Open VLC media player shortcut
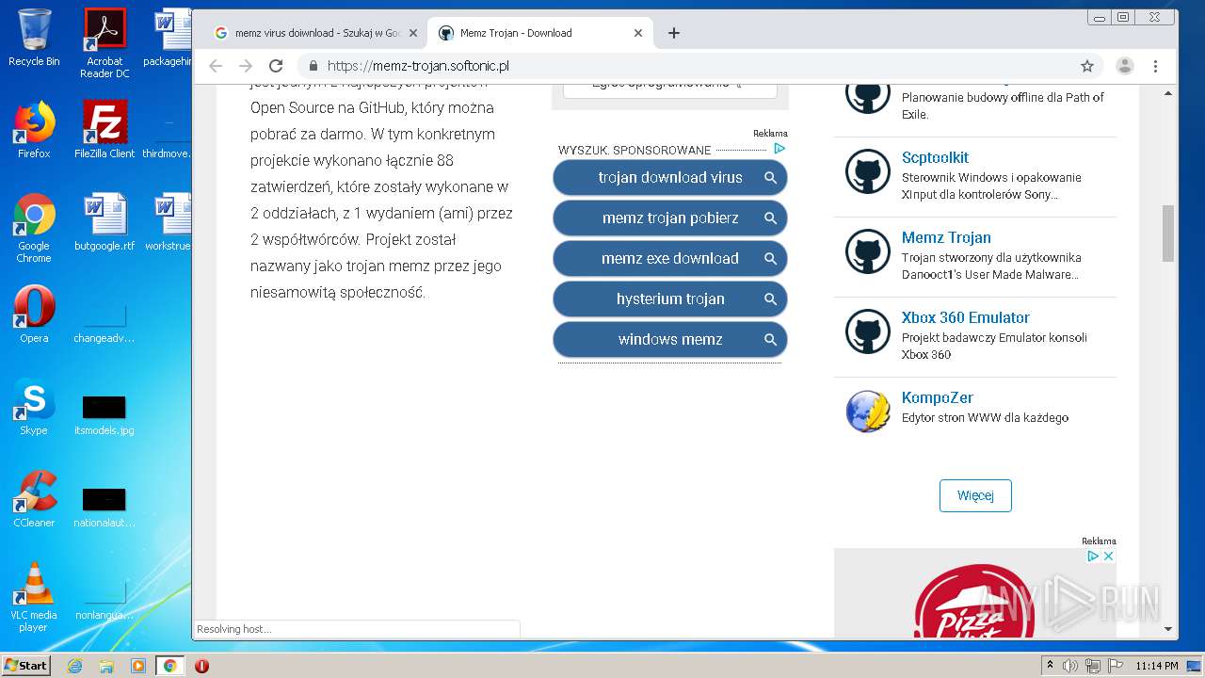This screenshot has height=678, width=1205. (x=34, y=597)
